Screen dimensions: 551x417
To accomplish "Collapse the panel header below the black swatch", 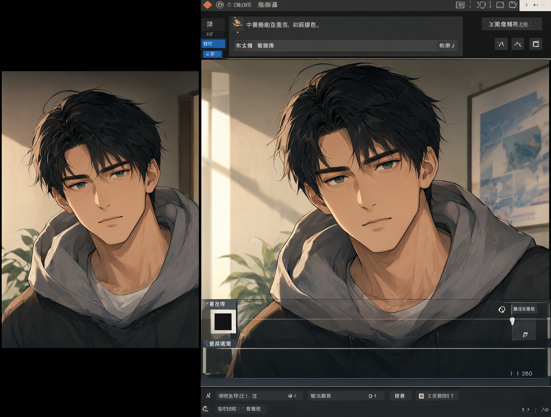I will click(x=218, y=343).
